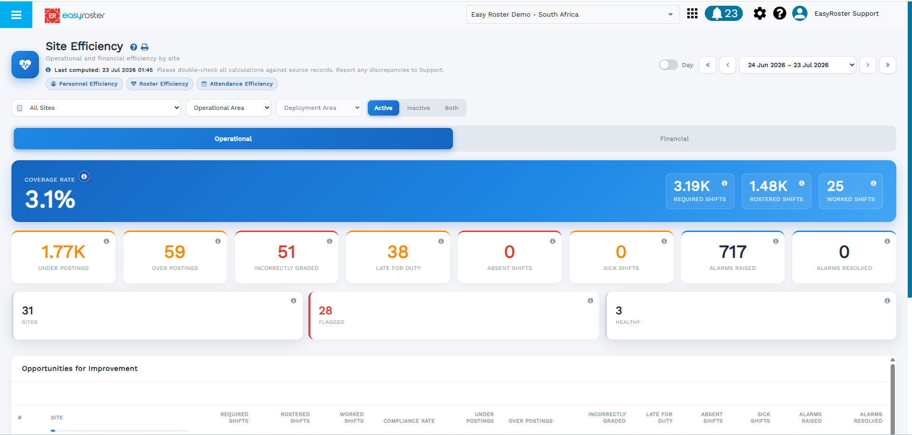The width and height of the screenshot is (912, 435).
Task: Click info icon on Healthy card
Action: tap(887, 300)
